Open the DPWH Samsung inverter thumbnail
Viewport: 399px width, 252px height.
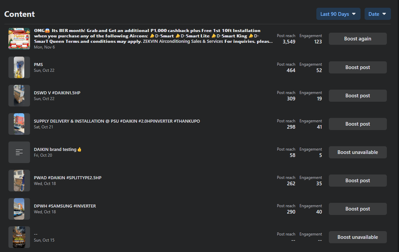(x=19, y=209)
